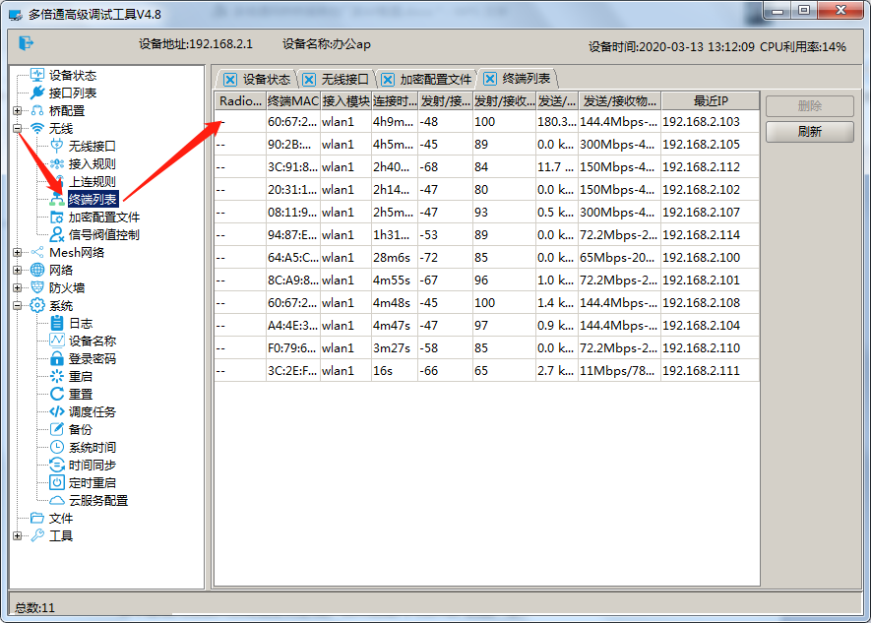
Task: Click the 定时重启 power icon
Action: tap(57, 482)
